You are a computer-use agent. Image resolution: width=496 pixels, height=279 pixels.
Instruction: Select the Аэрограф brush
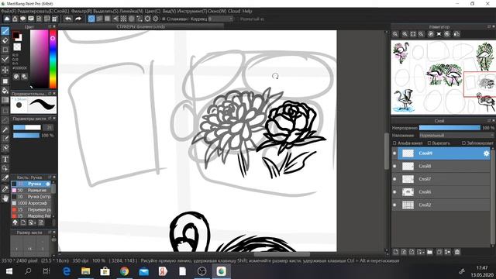pos(31,203)
